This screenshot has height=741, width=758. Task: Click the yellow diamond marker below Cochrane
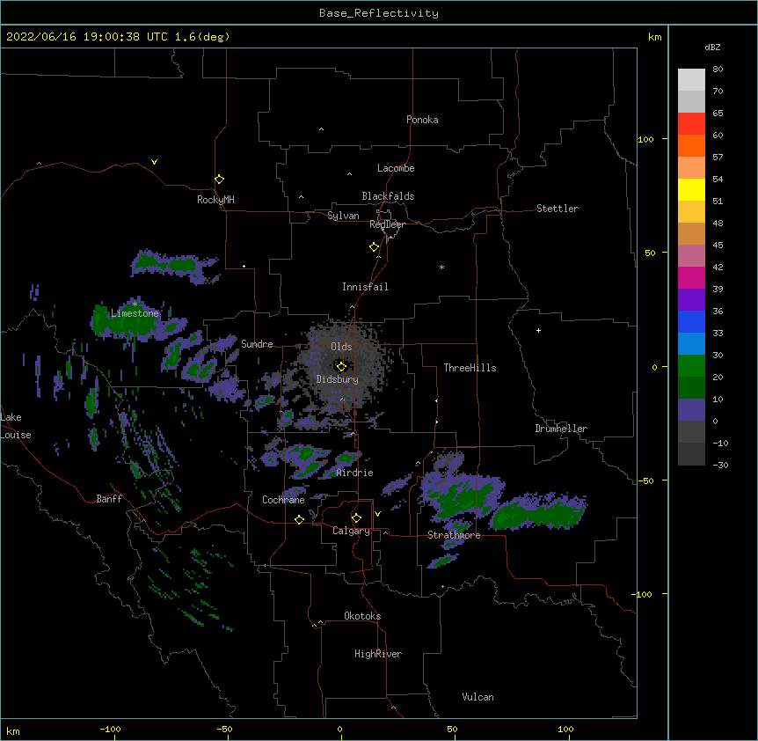click(299, 519)
